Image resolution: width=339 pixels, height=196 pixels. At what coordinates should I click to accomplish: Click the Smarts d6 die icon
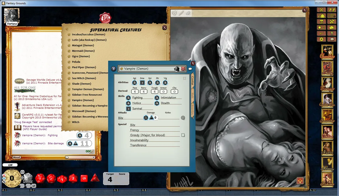(x=142, y=82)
